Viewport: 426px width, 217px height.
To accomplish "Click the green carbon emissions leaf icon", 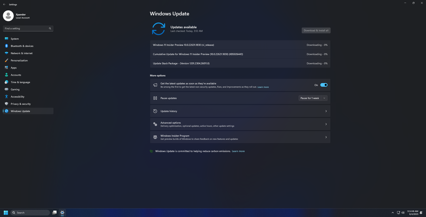I will [151, 151].
